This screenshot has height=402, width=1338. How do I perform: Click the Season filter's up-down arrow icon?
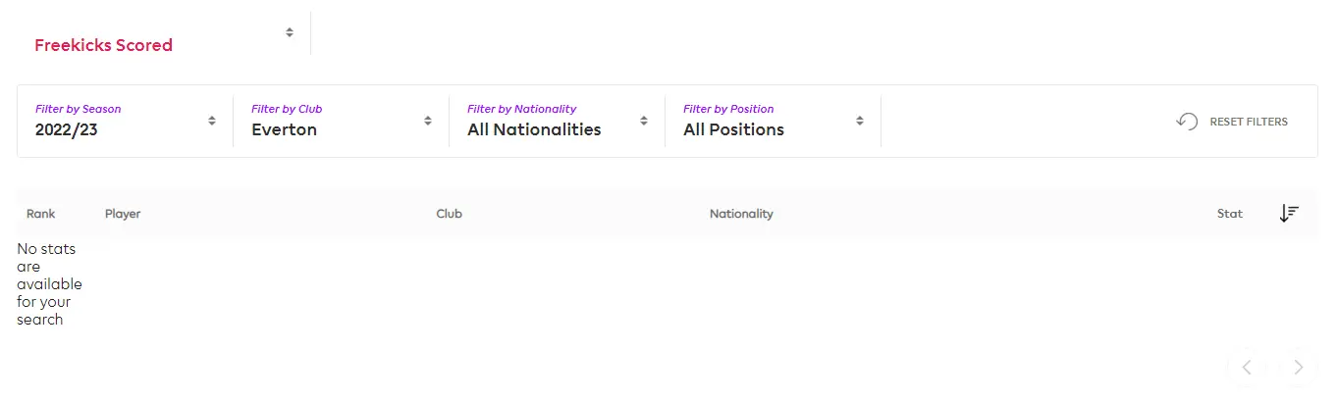coord(212,121)
